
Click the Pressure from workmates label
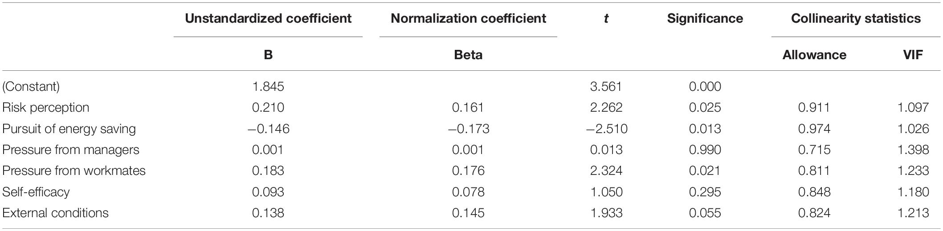[74, 170]
